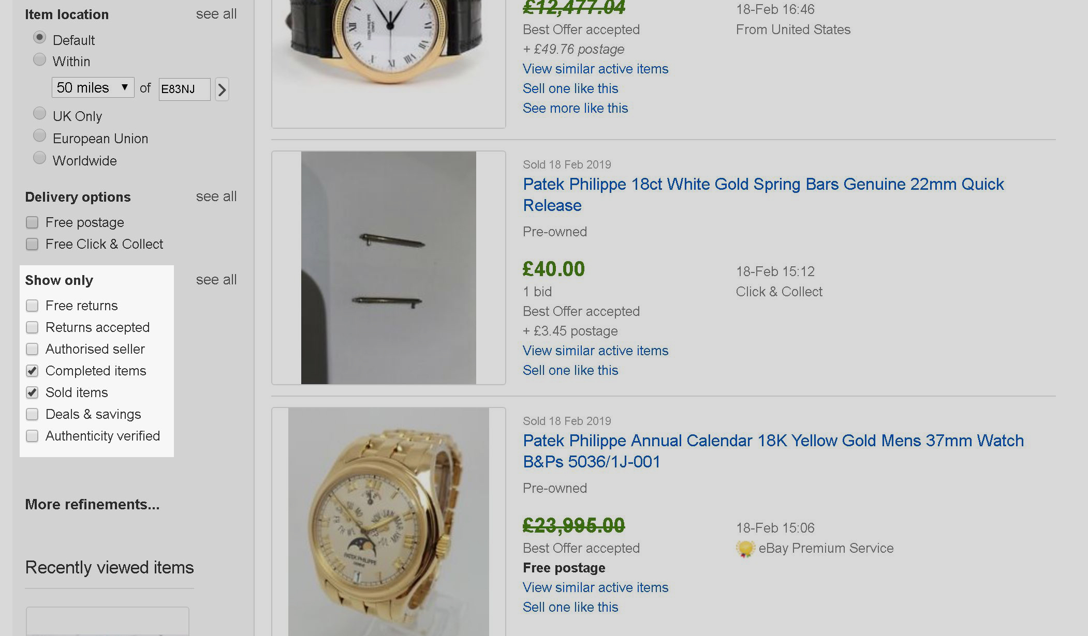This screenshot has height=636, width=1088.
Task: Enable the Free postage checkbox
Action: [32, 222]
